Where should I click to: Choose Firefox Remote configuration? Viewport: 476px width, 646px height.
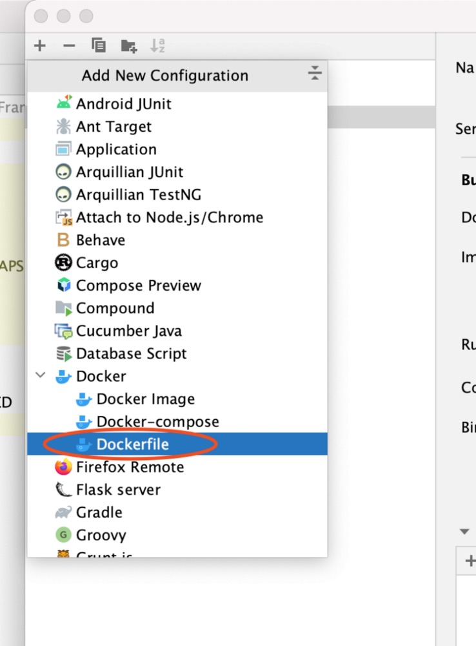[130, 467]
